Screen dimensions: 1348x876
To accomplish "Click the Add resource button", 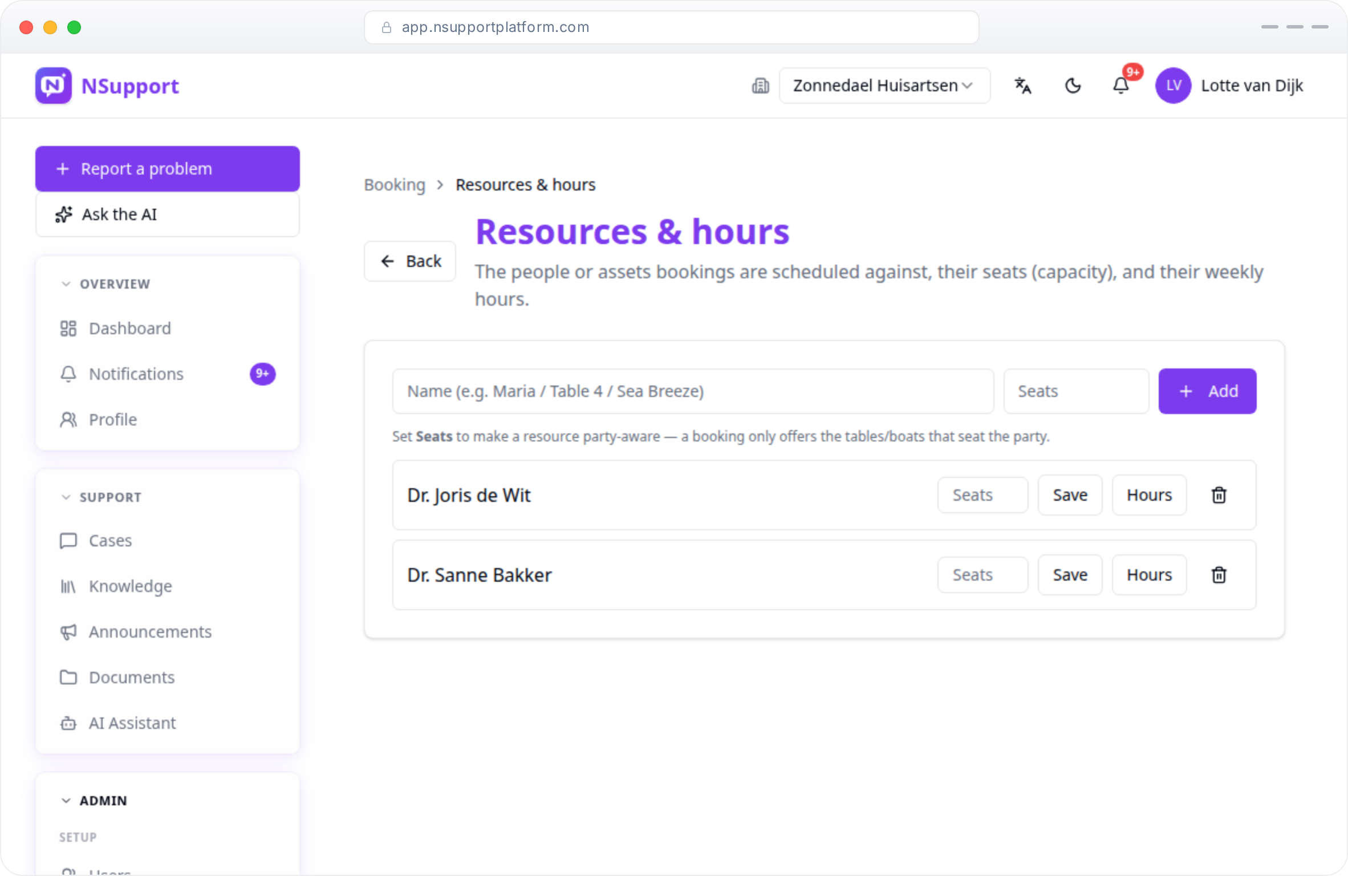I will (1207, 391).
